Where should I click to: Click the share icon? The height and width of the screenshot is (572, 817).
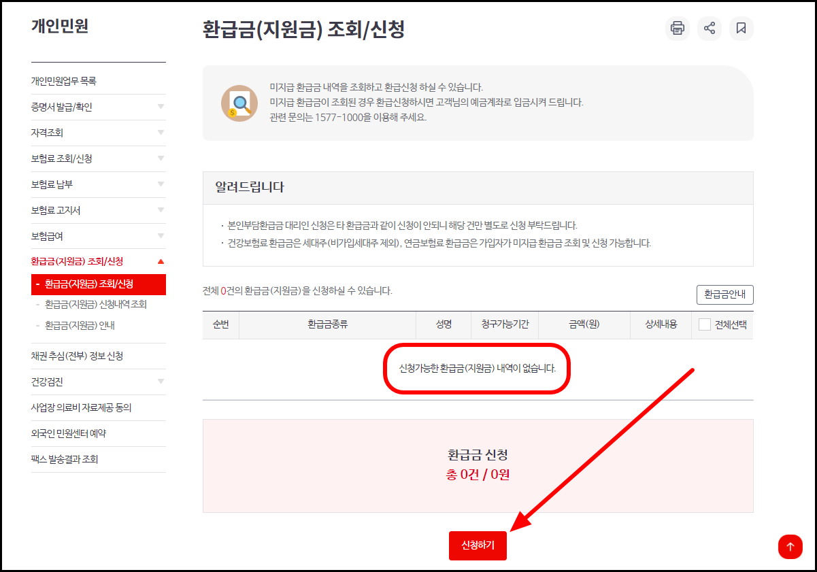coord(710,29)
